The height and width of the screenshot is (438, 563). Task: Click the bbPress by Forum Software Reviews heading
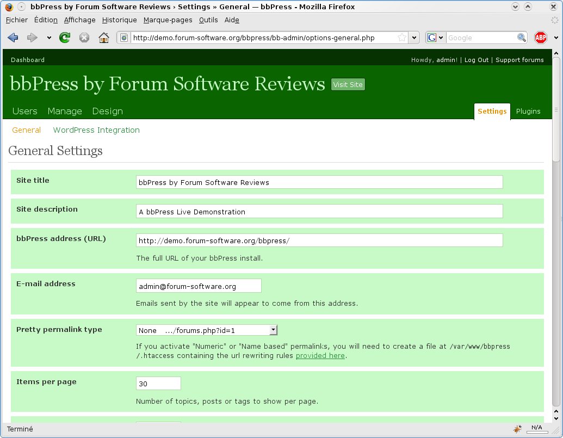tap(168, 84)
